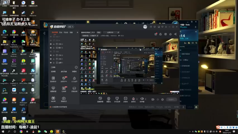Click 修改 button beside stream title
The width and height of the screenshot is (238, 134).
pos(99,32)
